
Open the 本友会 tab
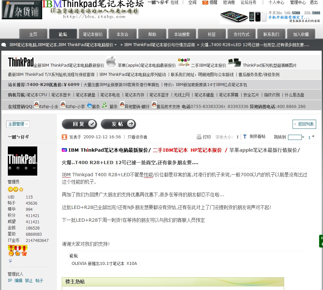point(123,34)
